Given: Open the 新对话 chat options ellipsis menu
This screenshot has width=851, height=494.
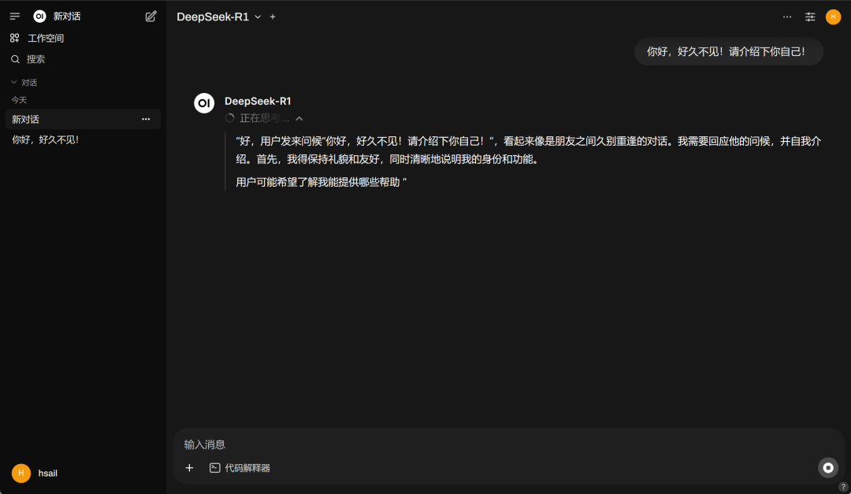Looking at the screenshot, I should click(146, 119).
